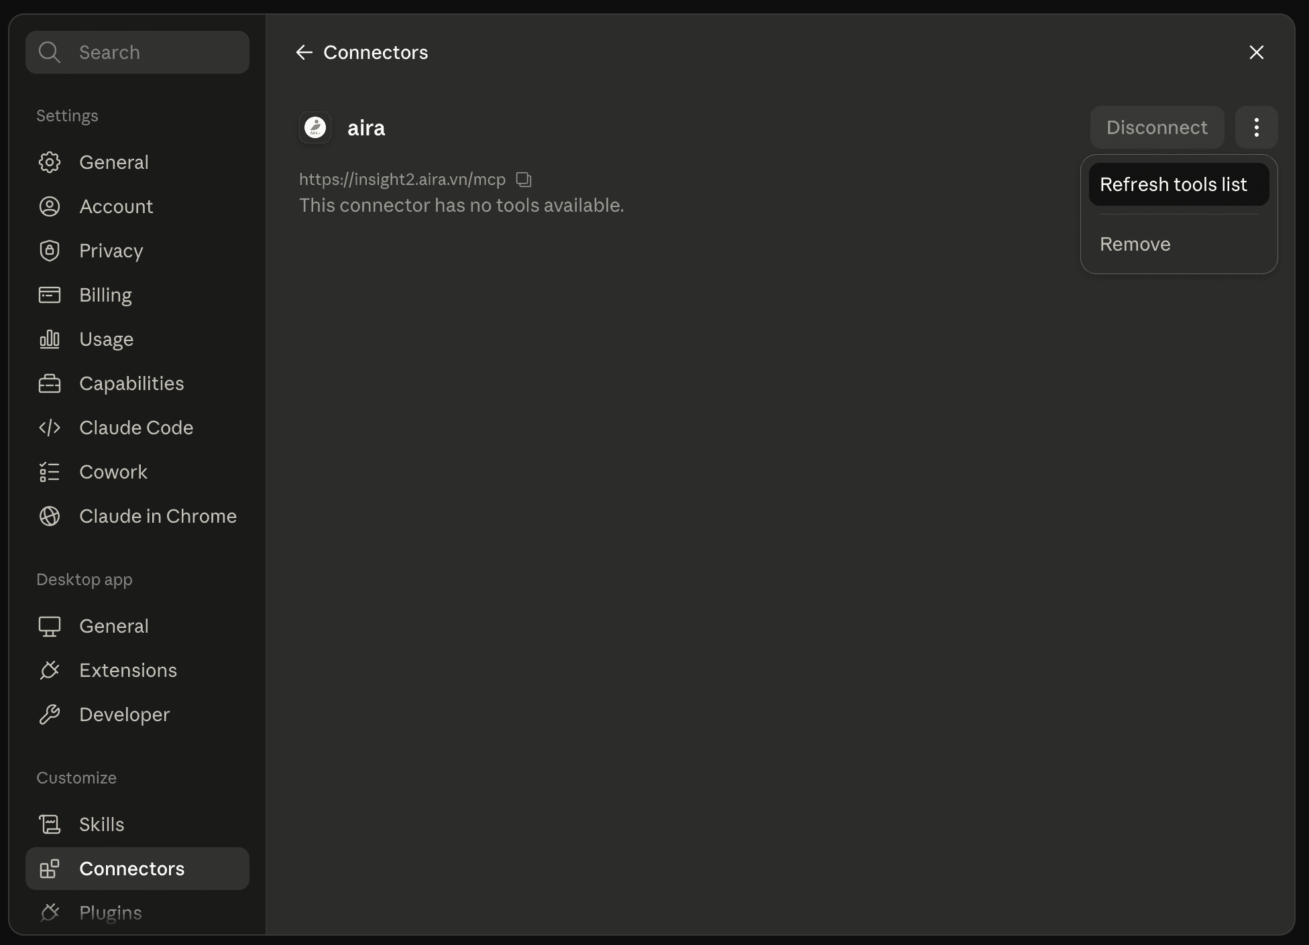
Task: Click the Claude in Chrome globe icon
Action: [50, 516]
